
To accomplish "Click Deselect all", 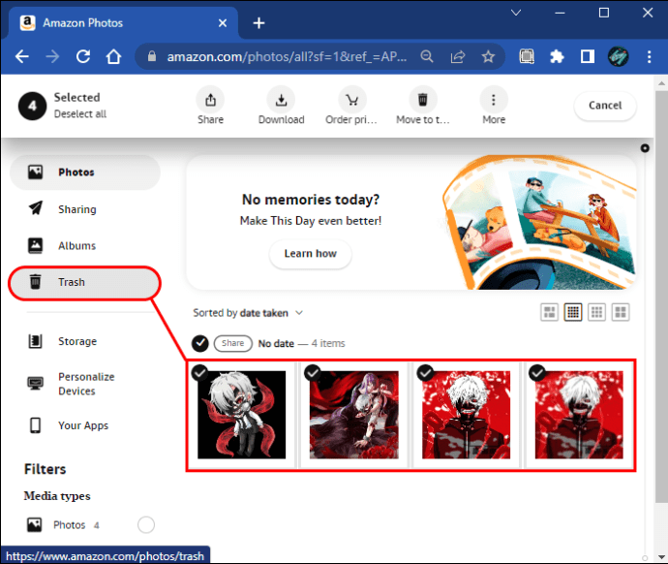I will (x=80, y=113).
